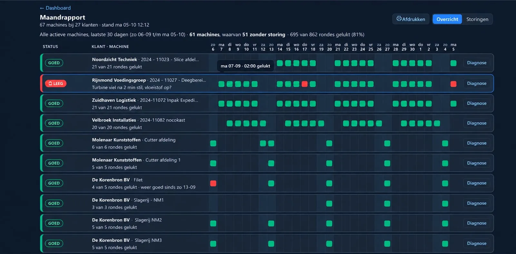Image resolution: width=516 pixels, height=254 pixels.
Task: Click the 'ma 07-09 · 02:00 gelukt' tooltip
Action: [245, 66]
